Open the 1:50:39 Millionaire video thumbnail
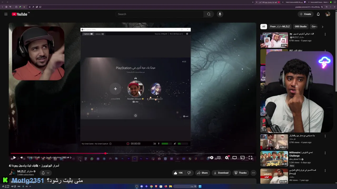Screen dimensions: 337x189 pyautogui.click(x=274, y=159)
